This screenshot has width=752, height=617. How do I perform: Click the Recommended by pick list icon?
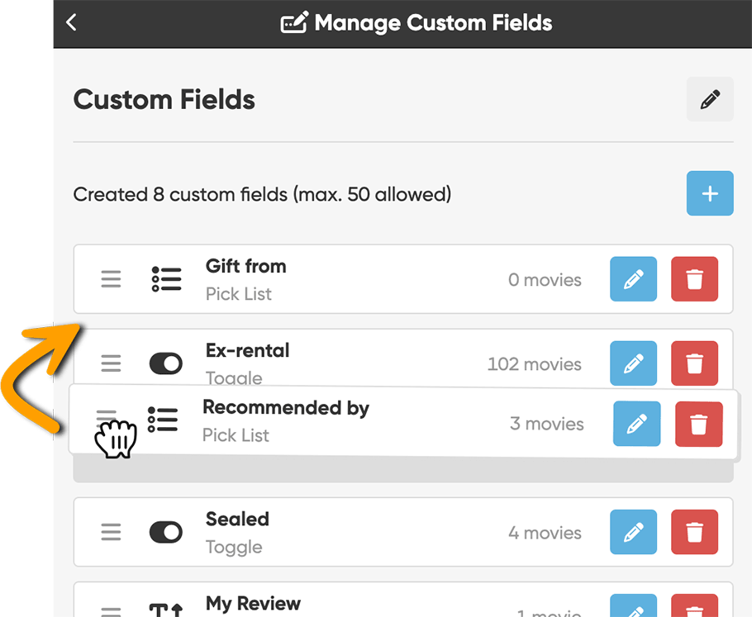(163, 420)
